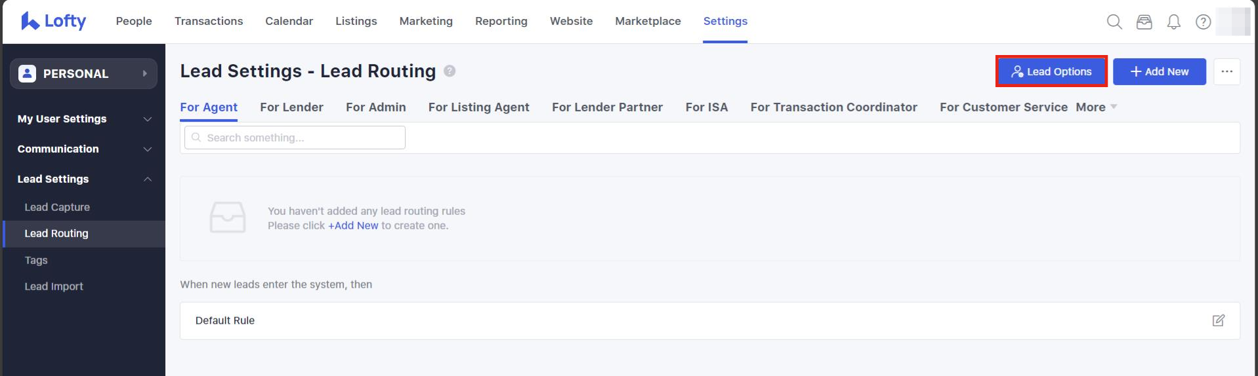Open the PERSONAL account switcher
The image size is (1258, 376).
(83, 73)
